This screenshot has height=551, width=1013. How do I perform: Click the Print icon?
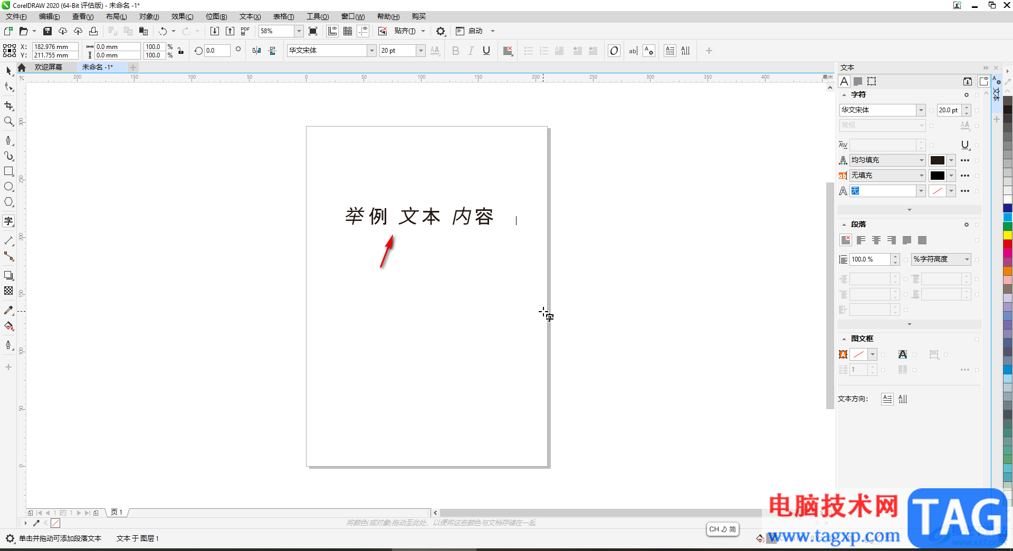click(x=93, y=31)
